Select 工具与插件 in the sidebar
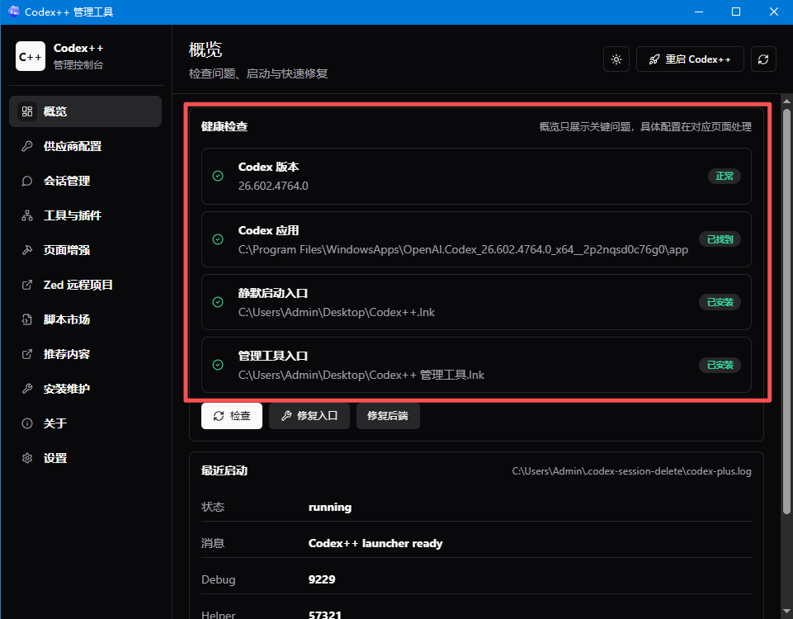Viewport: 793px width, 619px height. pyautogui.click(x=86, y=215)
